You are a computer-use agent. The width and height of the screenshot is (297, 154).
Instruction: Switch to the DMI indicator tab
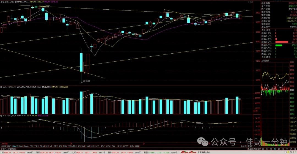pyautogui.click(x=21, y=146)
